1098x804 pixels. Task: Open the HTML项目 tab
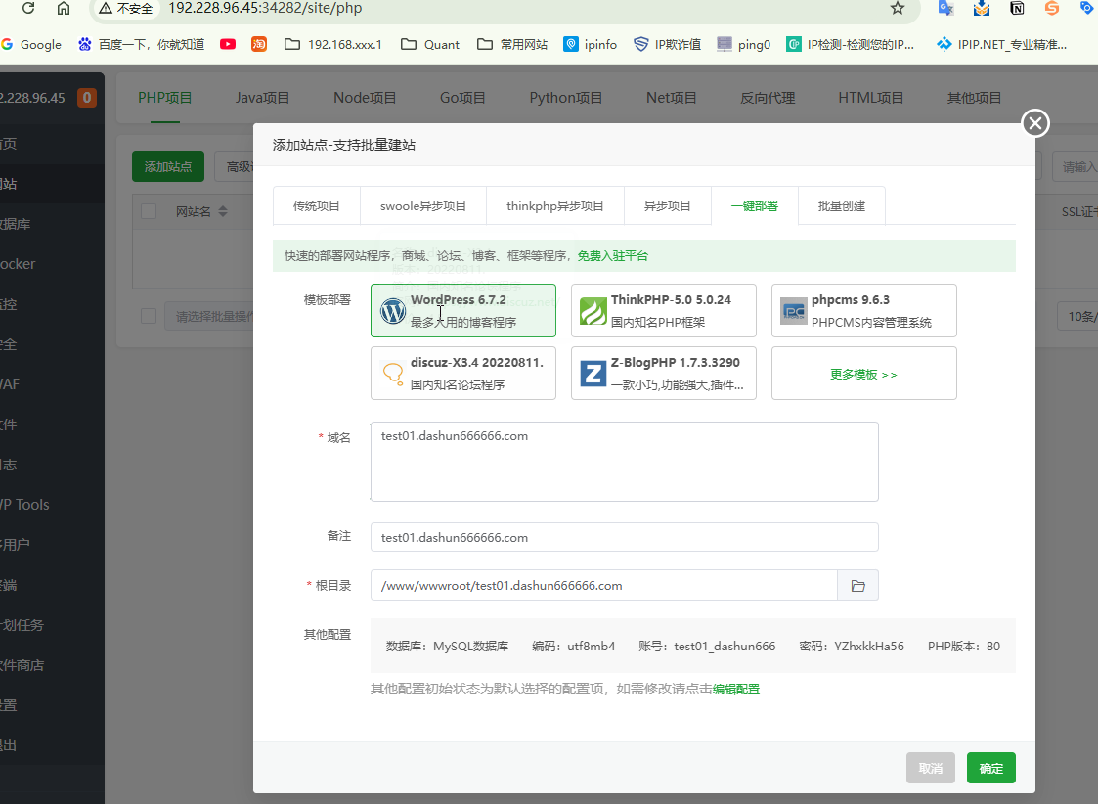(871, 98)
